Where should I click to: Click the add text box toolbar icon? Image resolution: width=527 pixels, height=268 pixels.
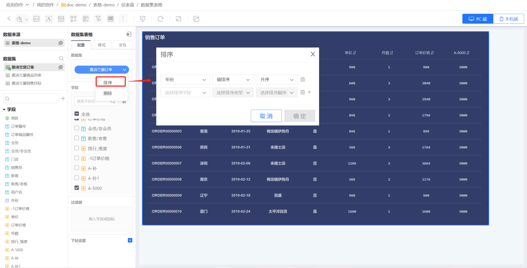(x=49, y=19)
